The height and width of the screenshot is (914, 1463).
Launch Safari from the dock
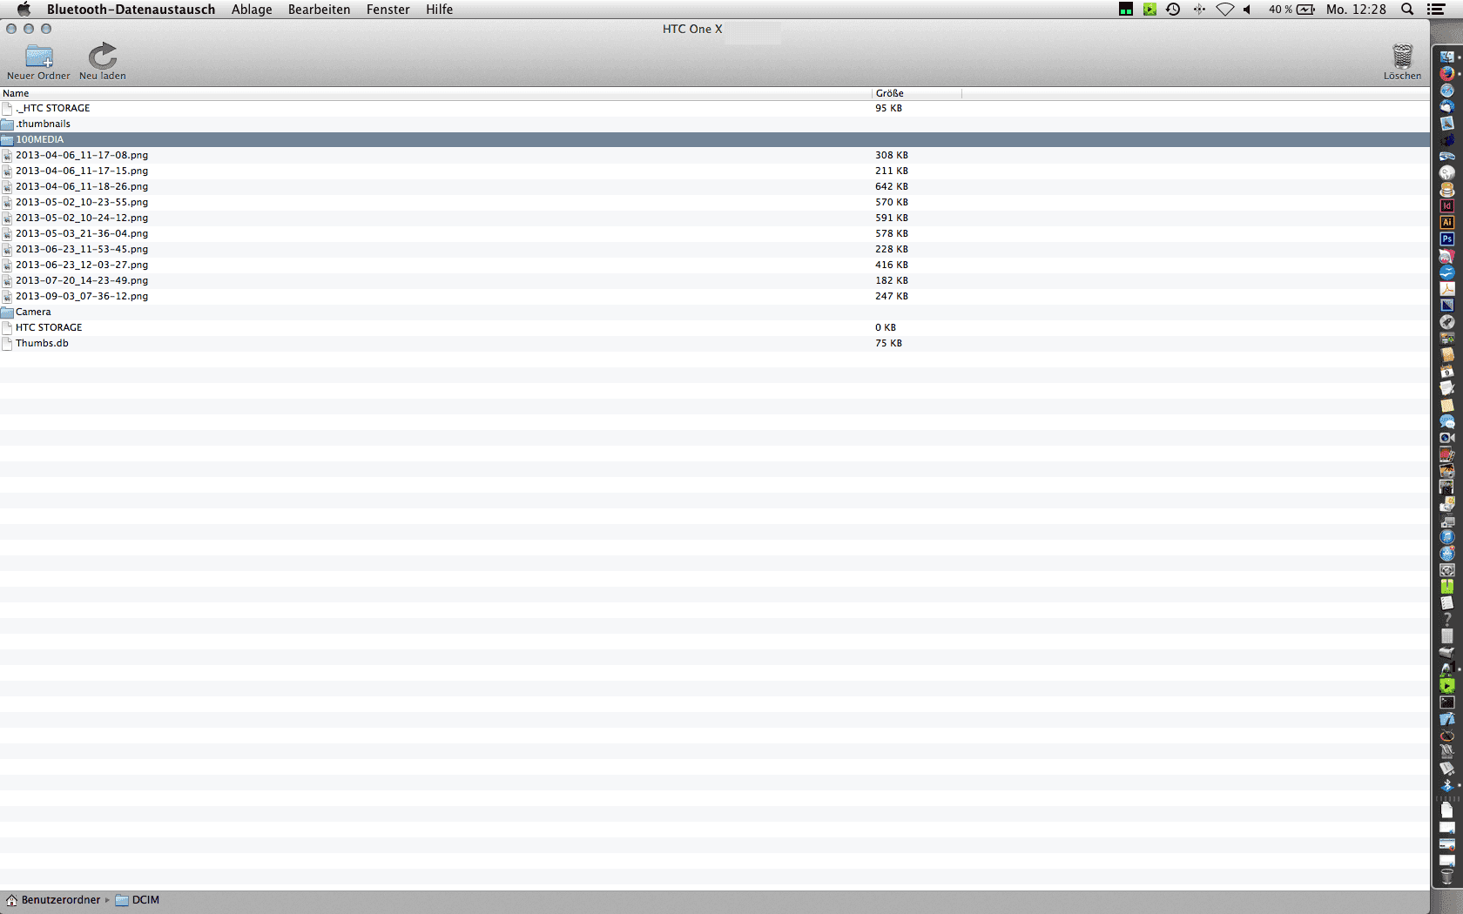1446,90
